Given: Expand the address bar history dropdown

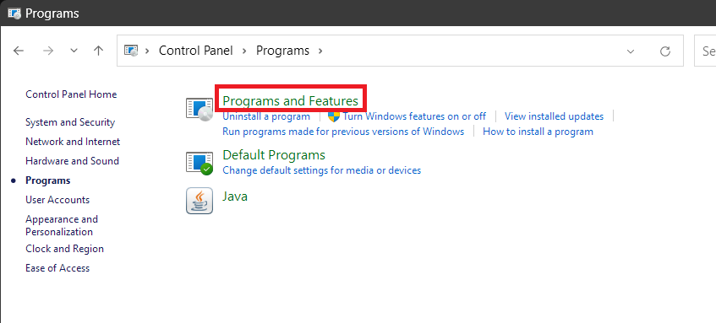Looking at the screenshot, I should click(631, 51).
